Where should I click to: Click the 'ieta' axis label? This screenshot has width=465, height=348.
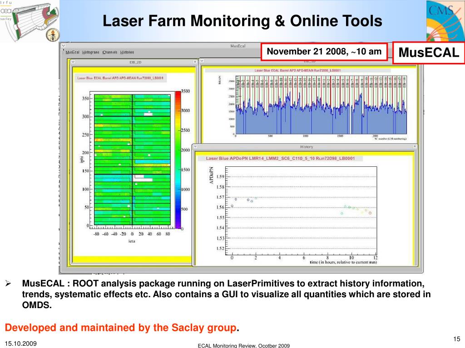coord(132,241)
